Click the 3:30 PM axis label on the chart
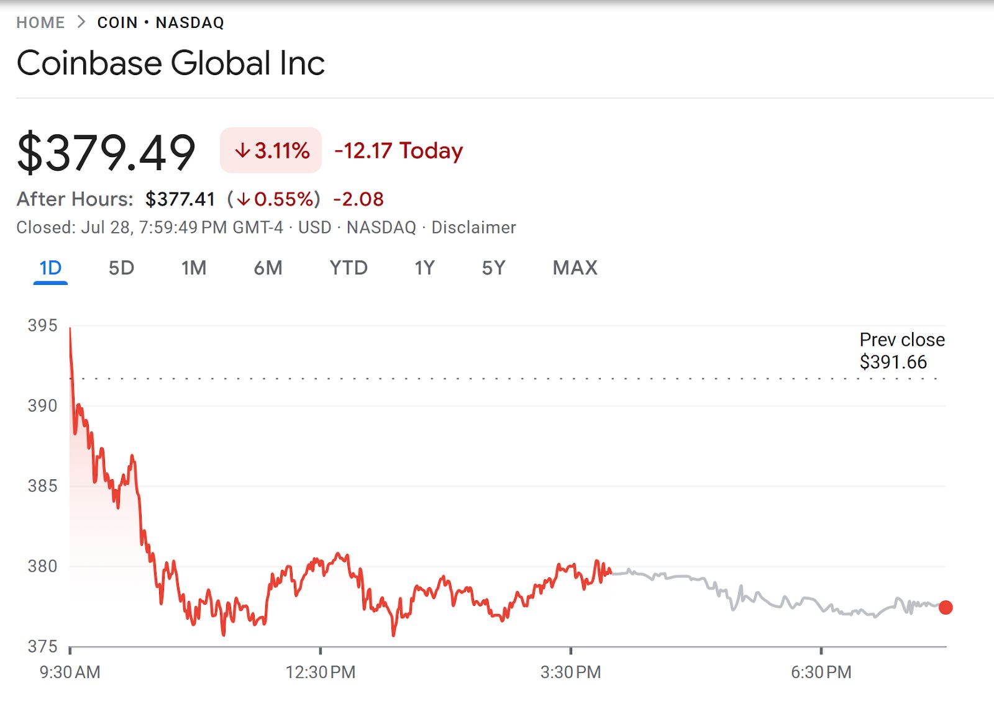Screen dimensions: 994x704 pyautogui.click(x=569, y=672)
